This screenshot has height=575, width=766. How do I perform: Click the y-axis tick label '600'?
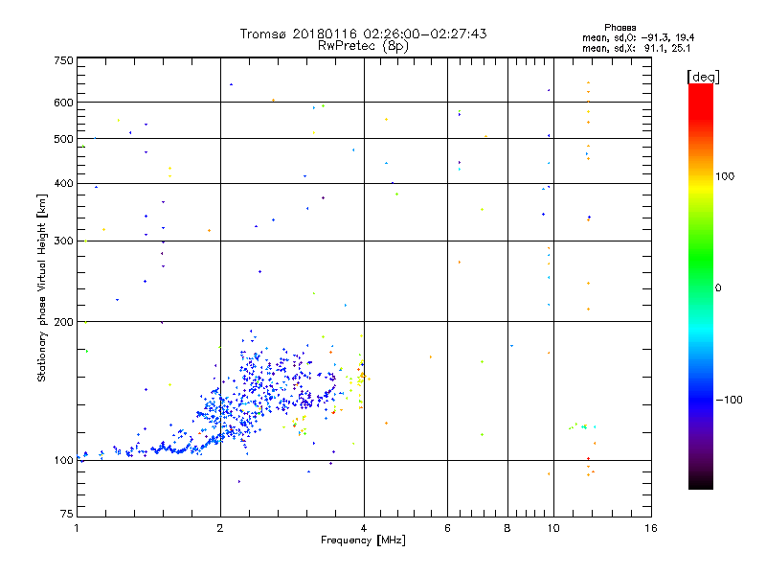[64, 103]
